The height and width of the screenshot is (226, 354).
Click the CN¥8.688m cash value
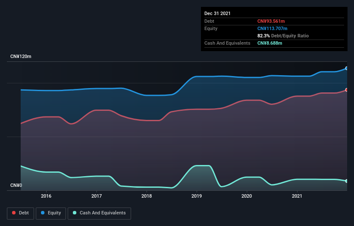[269, 43]
